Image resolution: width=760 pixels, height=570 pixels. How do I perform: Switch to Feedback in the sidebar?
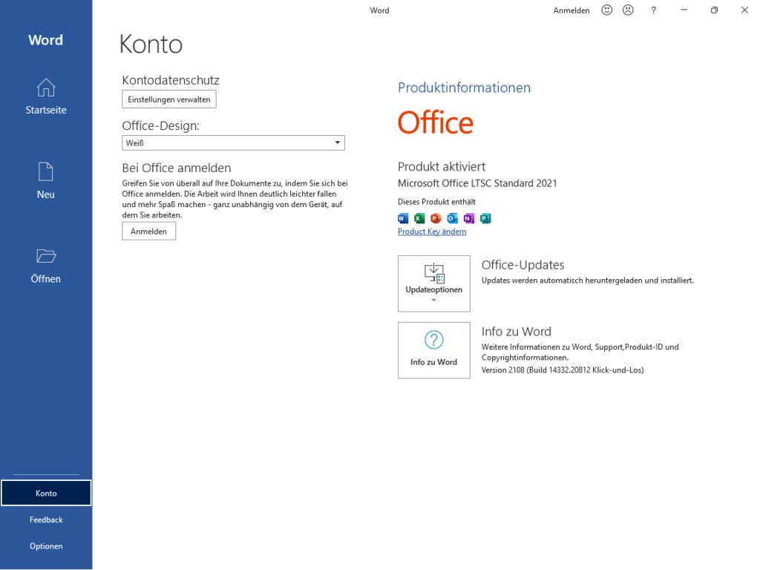(x=46, y=520)
